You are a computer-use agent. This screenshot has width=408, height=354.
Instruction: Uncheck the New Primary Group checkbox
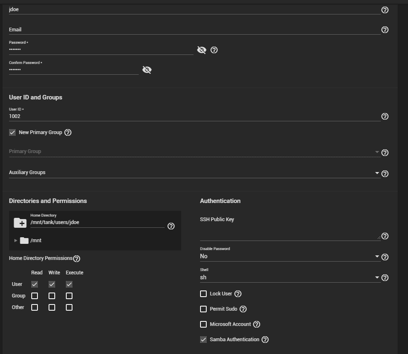click(12, 132)
